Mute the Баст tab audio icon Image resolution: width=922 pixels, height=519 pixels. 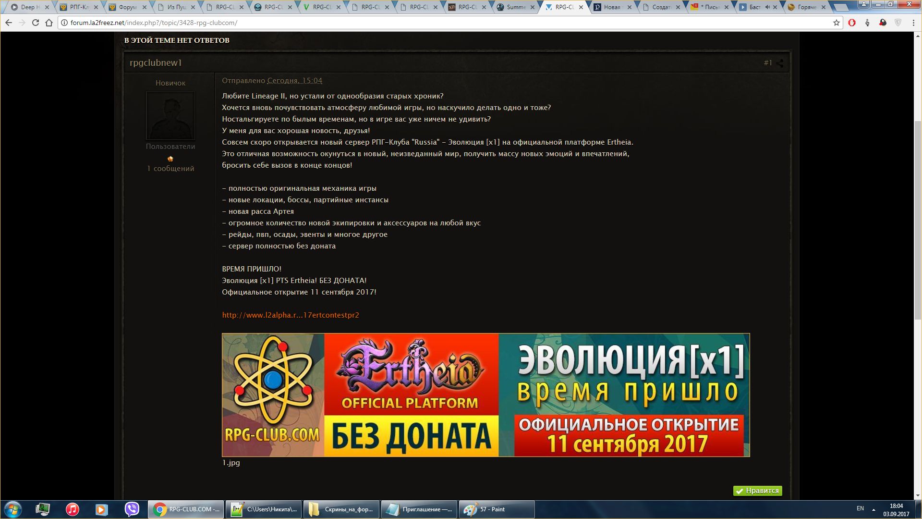767,7
